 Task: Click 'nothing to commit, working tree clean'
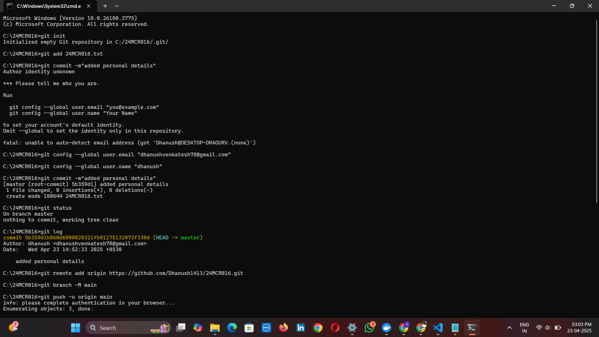pos(61,220)
